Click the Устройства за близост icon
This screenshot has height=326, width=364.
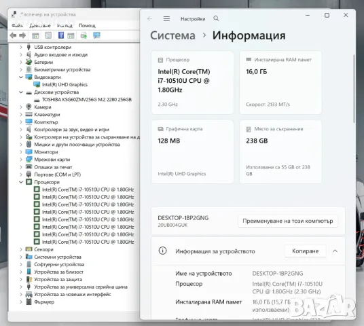(x=29, y=272)
